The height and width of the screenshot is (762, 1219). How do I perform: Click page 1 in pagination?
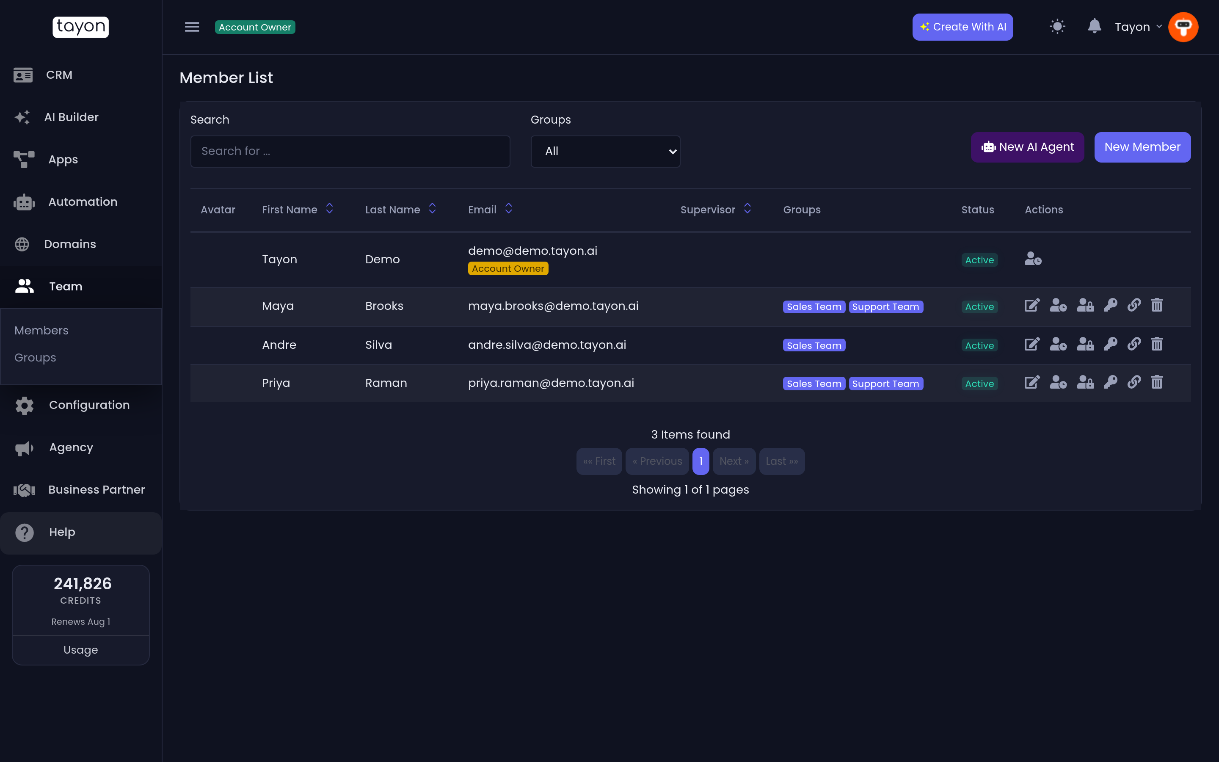coord(701,461)
